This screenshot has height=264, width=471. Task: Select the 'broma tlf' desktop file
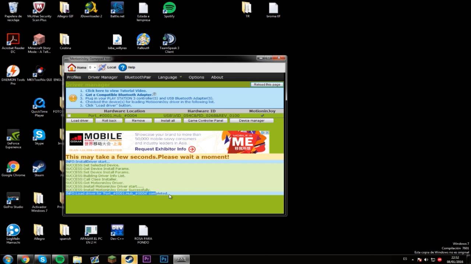click(x=273, y=10)
